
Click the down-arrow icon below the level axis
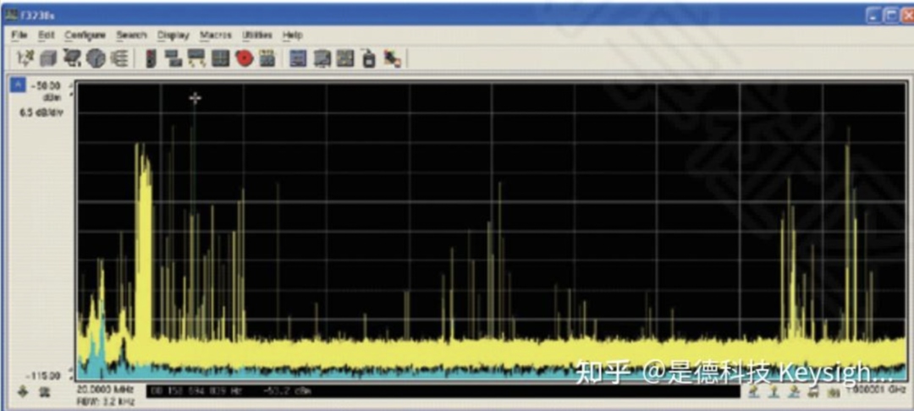23,392
